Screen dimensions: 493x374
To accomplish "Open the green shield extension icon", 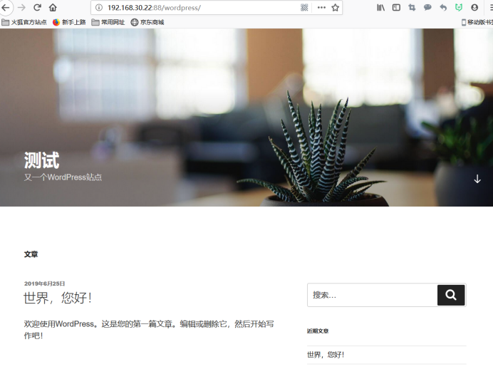I will pyautogui.click(x=459, y=8).
